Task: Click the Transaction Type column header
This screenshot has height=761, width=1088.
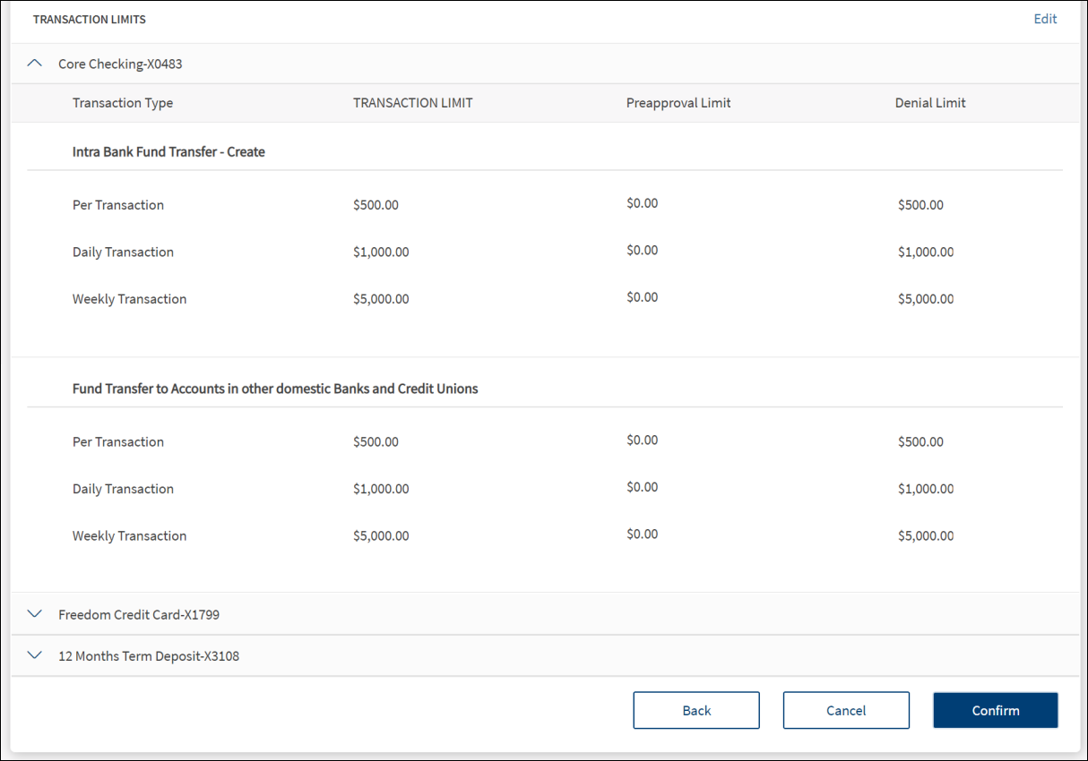Action: pyautogui.click(x=123, y=103)
